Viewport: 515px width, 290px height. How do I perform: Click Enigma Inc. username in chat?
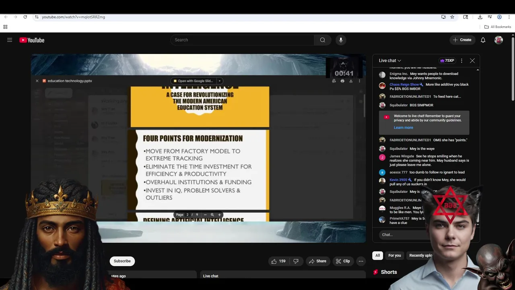click(399, 74)
